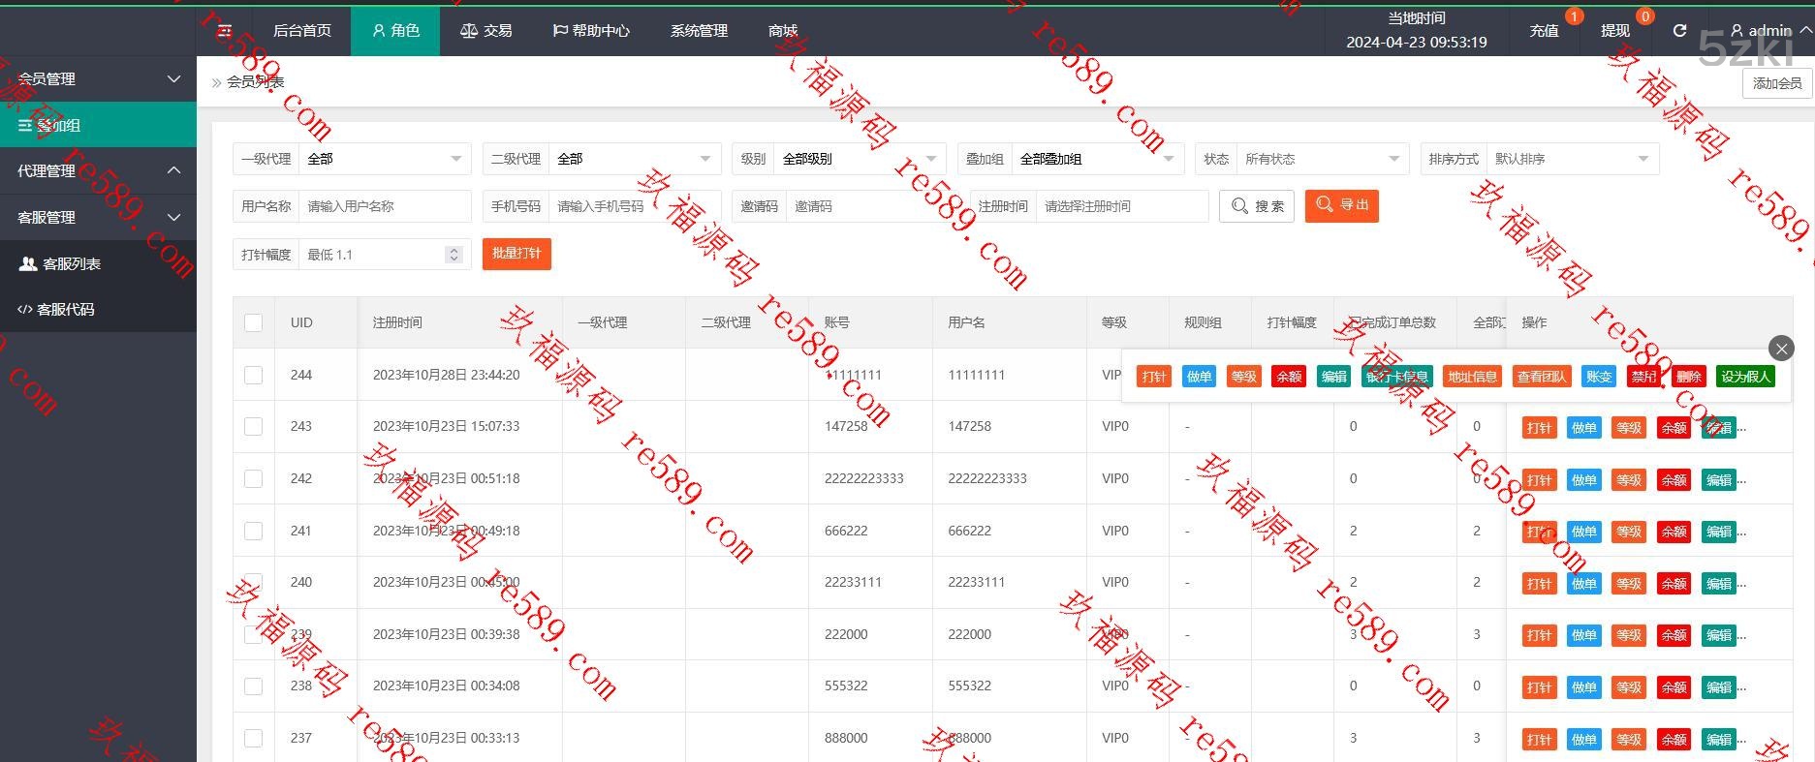Viewport: 1815px width, 762px height.
Task: Click the hamburger menu collapse icon
Action: [225, 31]
